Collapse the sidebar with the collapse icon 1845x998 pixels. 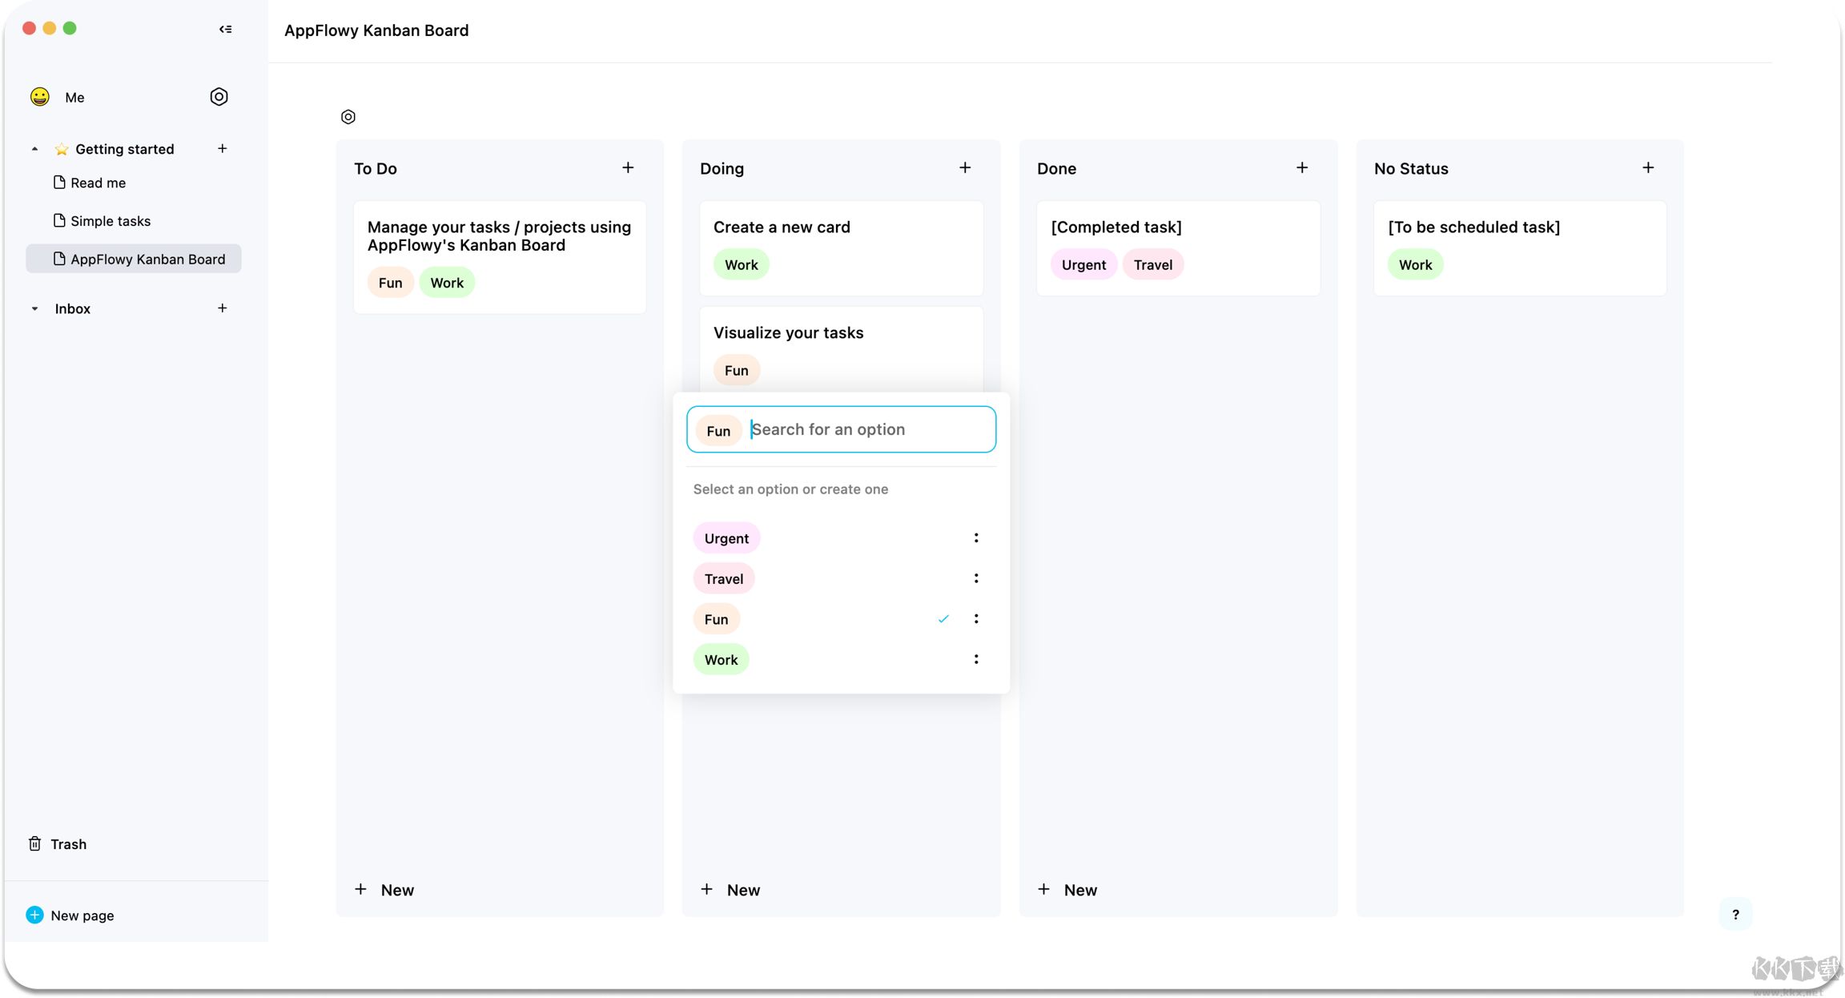[225, 29]
